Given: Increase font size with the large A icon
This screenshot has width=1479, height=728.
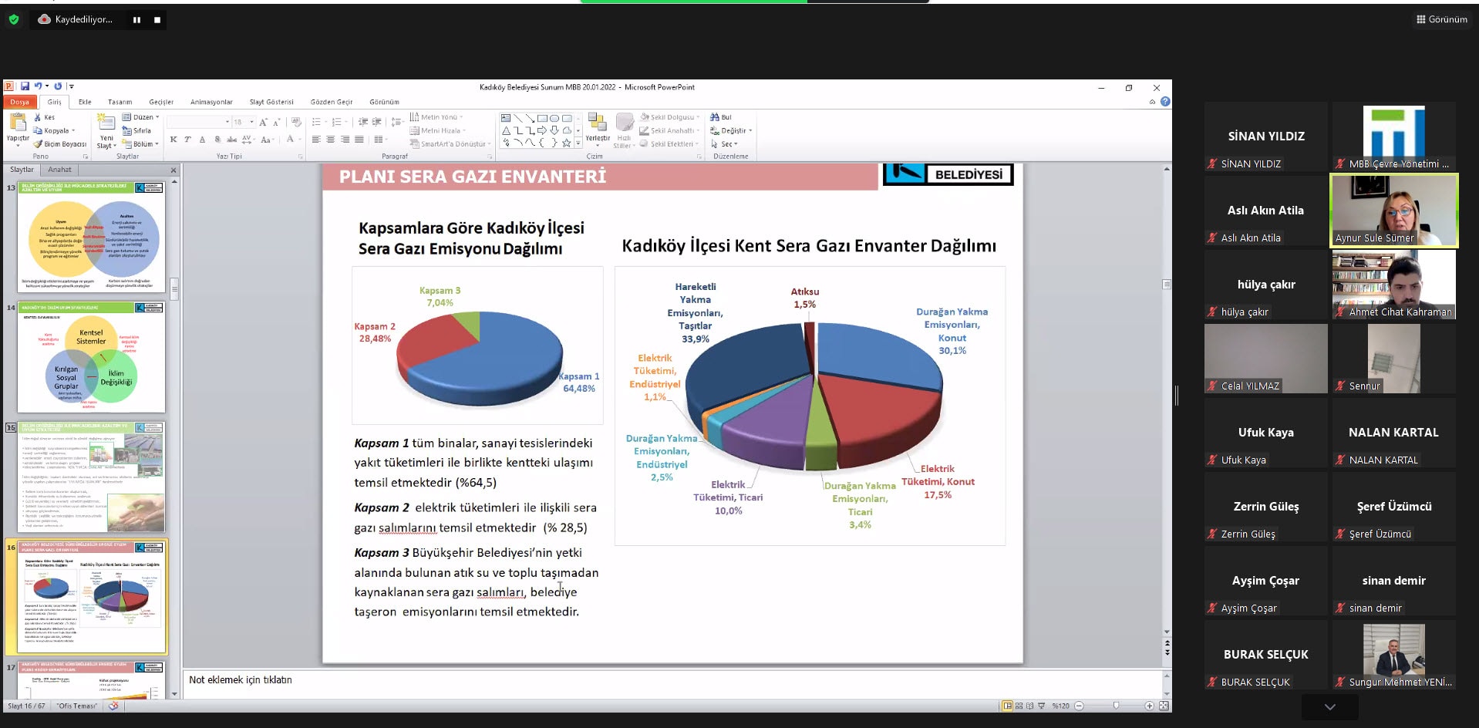Looking at the screenshot, I should click(x=263, y=122).
